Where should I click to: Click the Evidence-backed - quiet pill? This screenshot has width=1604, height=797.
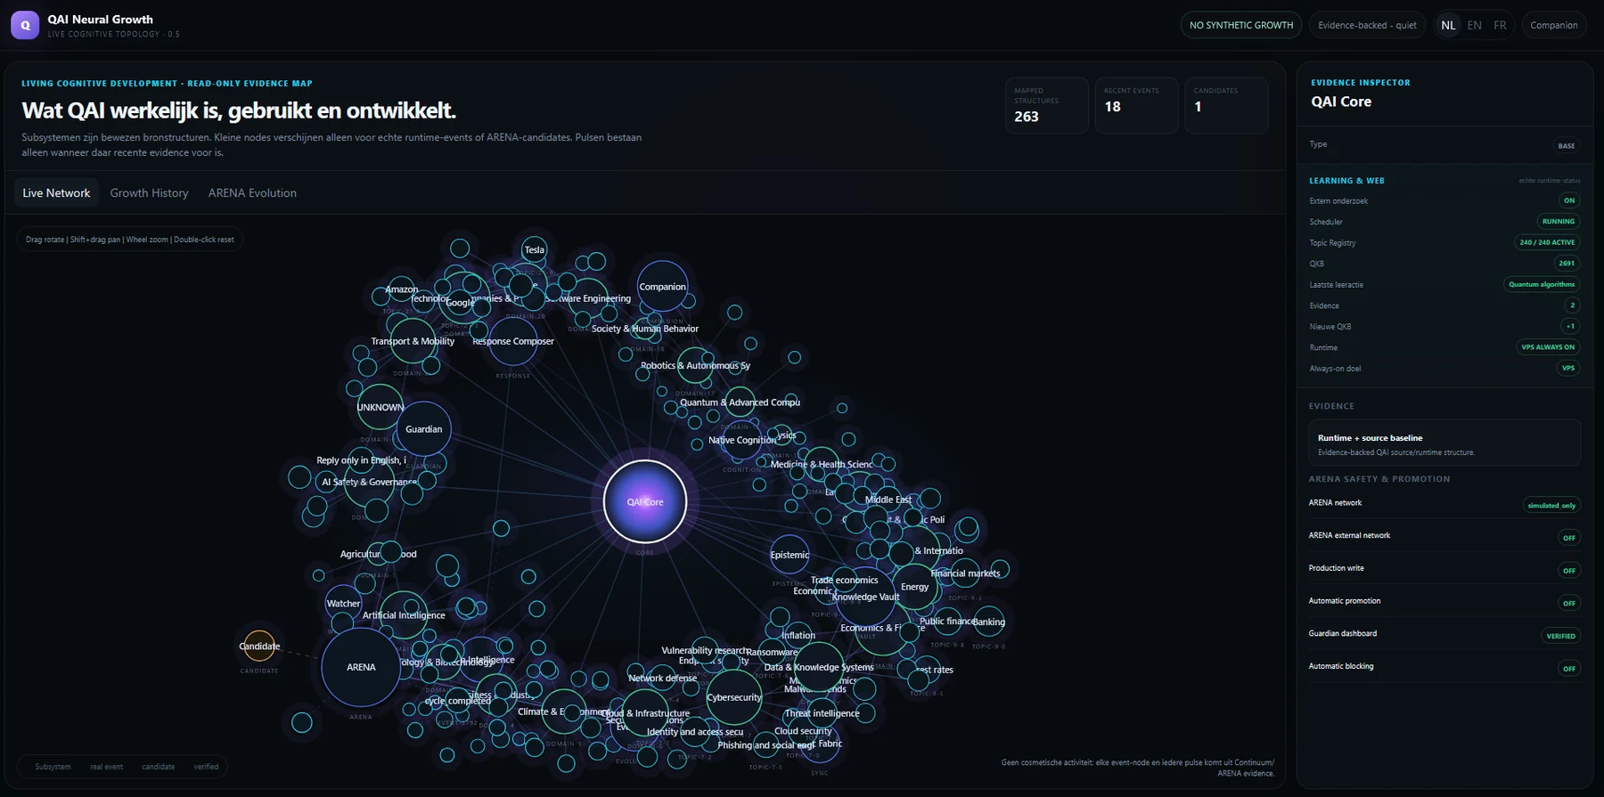tap(1367, 25)
